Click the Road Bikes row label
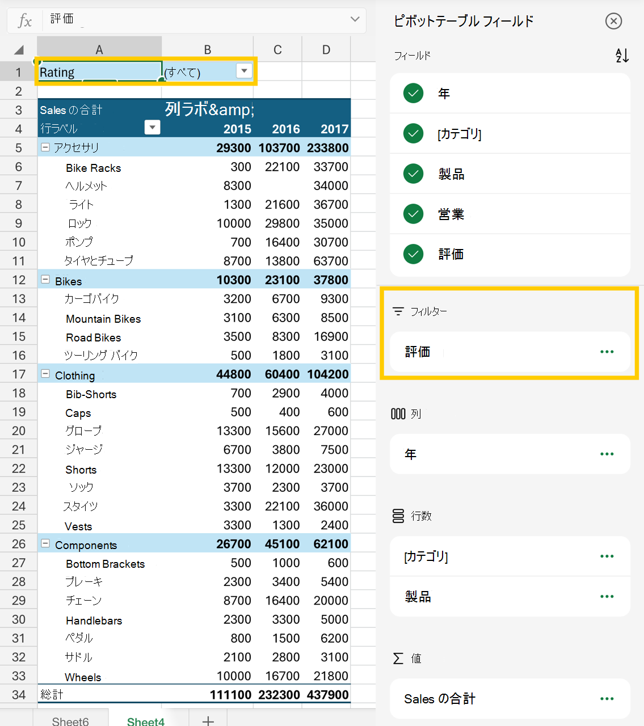 tap(93, 337)
